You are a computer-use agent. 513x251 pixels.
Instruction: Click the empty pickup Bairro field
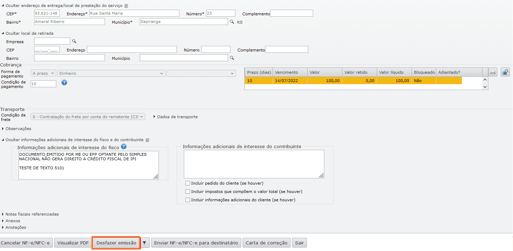tap(70, 58)
